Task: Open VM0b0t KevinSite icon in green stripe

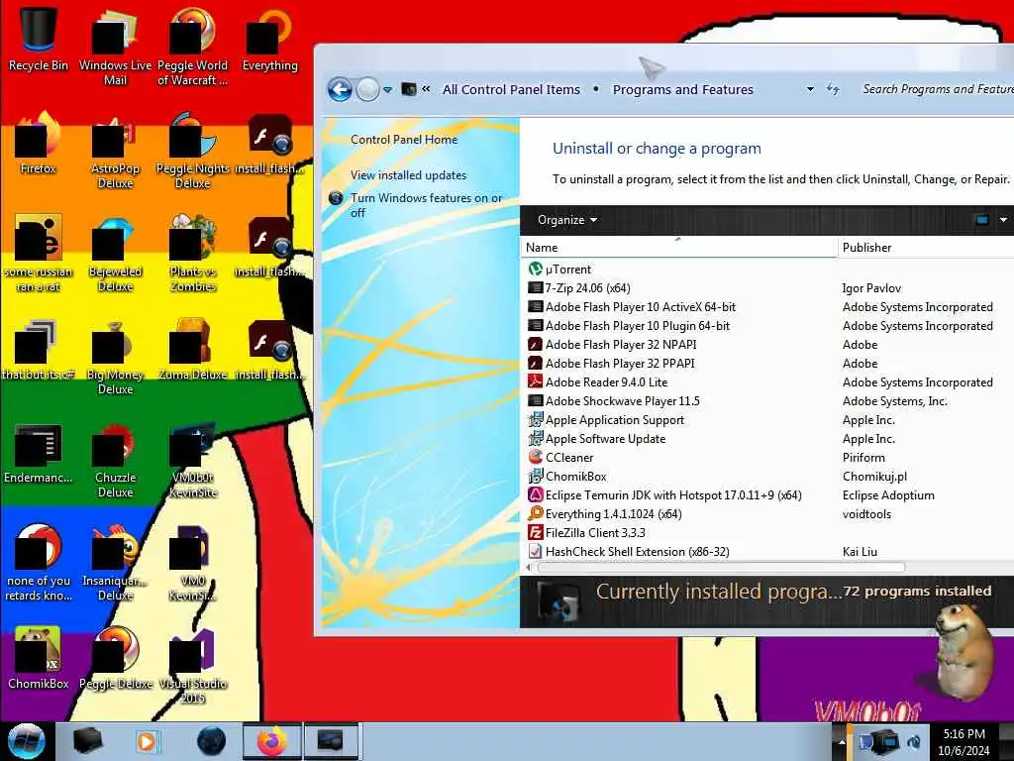Action: tap(193, 460)
